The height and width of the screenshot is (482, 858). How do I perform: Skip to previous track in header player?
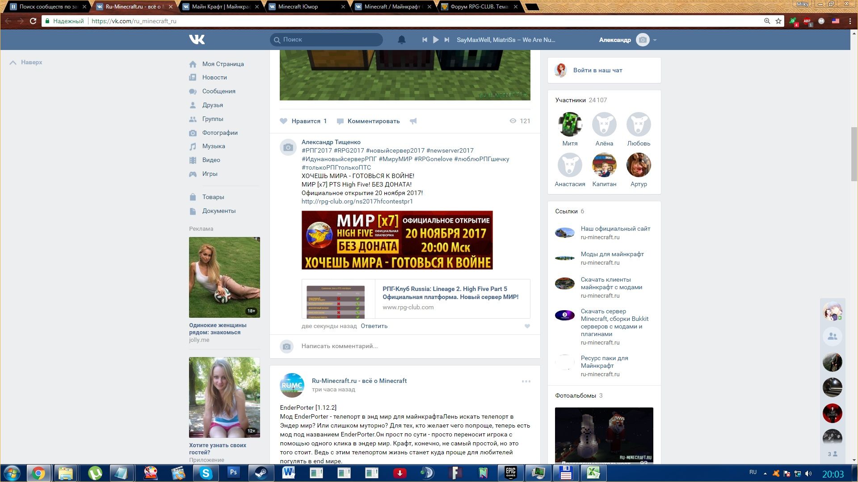pos(425,40)
